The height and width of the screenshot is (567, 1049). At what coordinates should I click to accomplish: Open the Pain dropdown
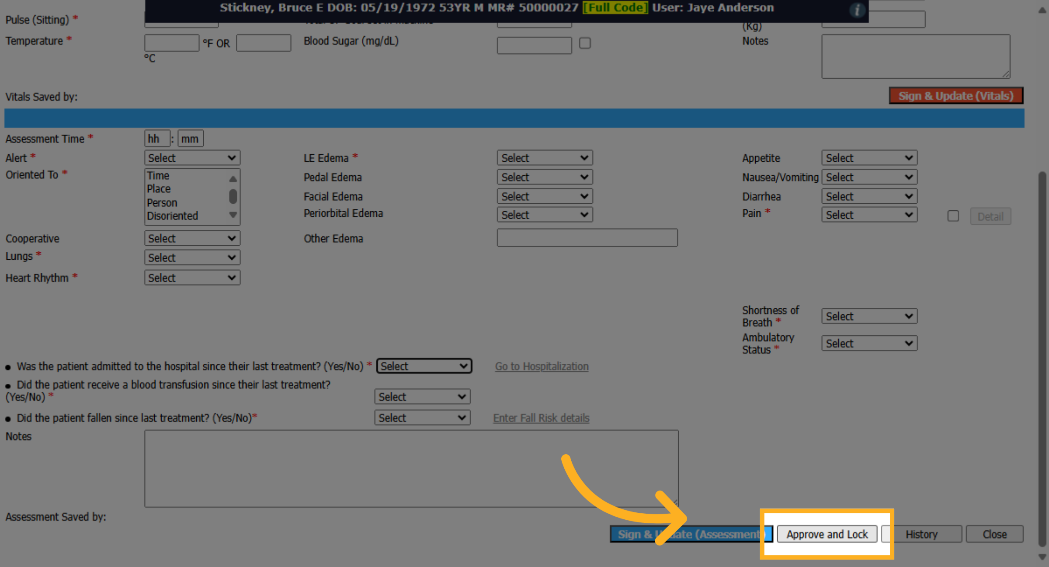click(x=869, y=215)
